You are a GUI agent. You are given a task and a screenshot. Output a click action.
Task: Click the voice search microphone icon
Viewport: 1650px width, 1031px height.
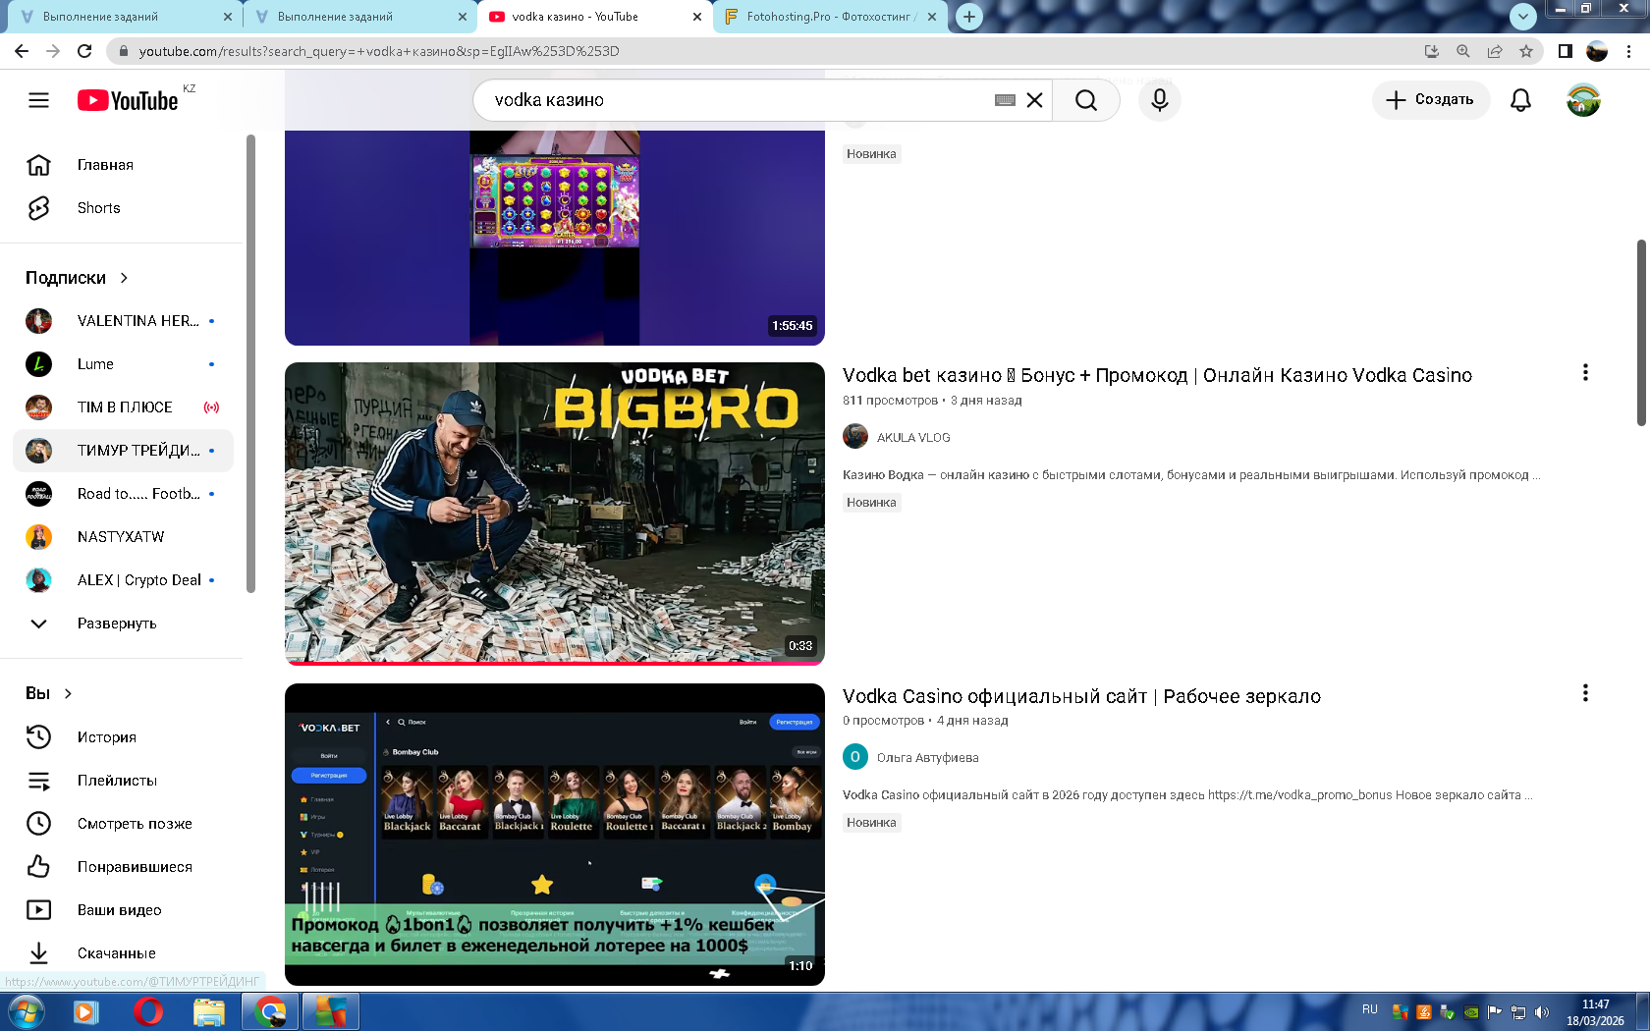pos(1159,100)
